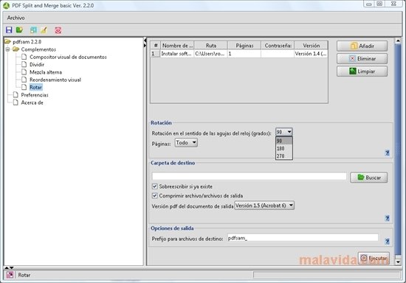Select Dividir in the plugin tree
The height and width of the screenshot is (283, 406).
(x=37, y=64)
